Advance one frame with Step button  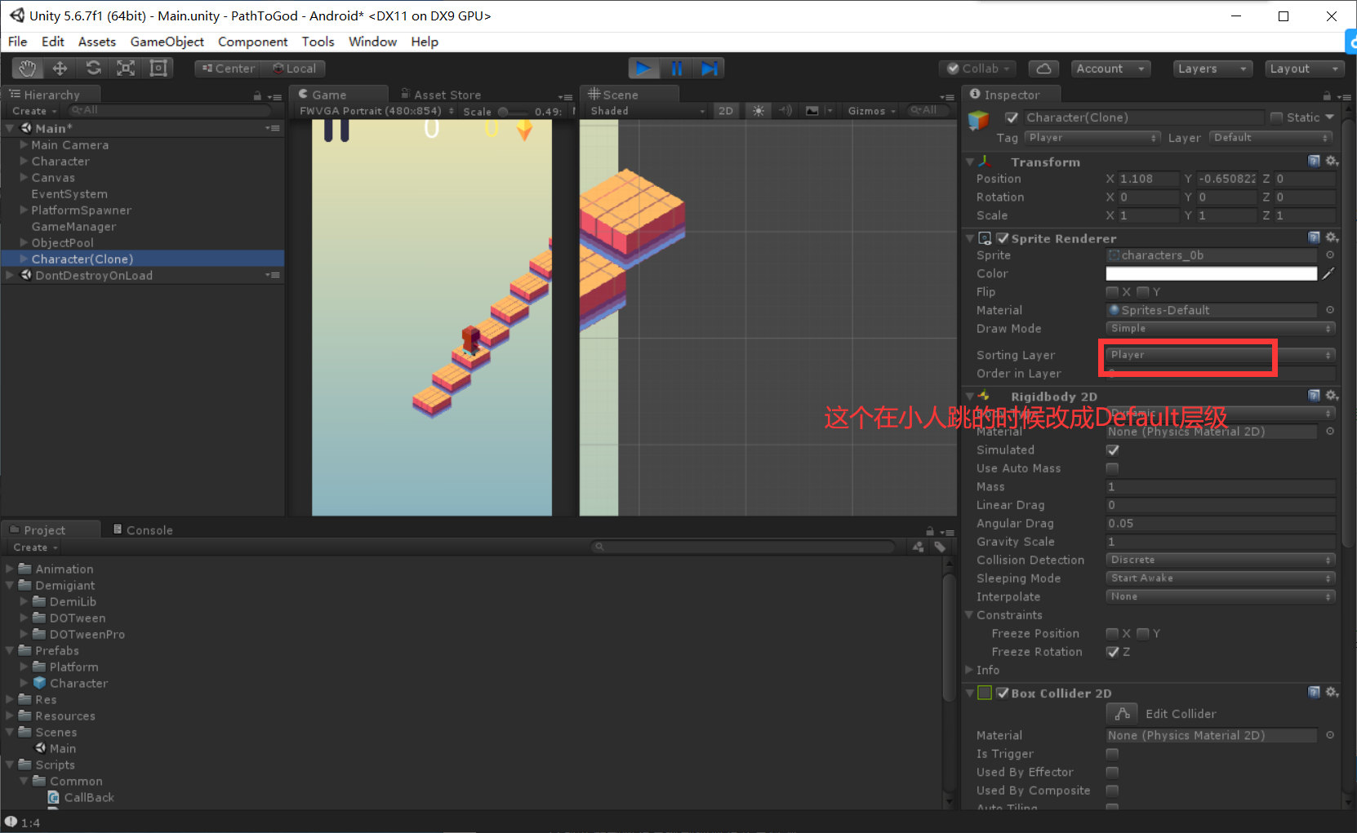[x=709, y=69]
